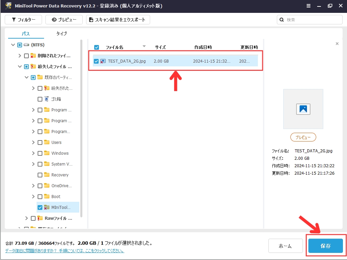Click the ファイル名 column sort arrow
The height and width of the screenshot is (260, 347).
coord(144,46)
